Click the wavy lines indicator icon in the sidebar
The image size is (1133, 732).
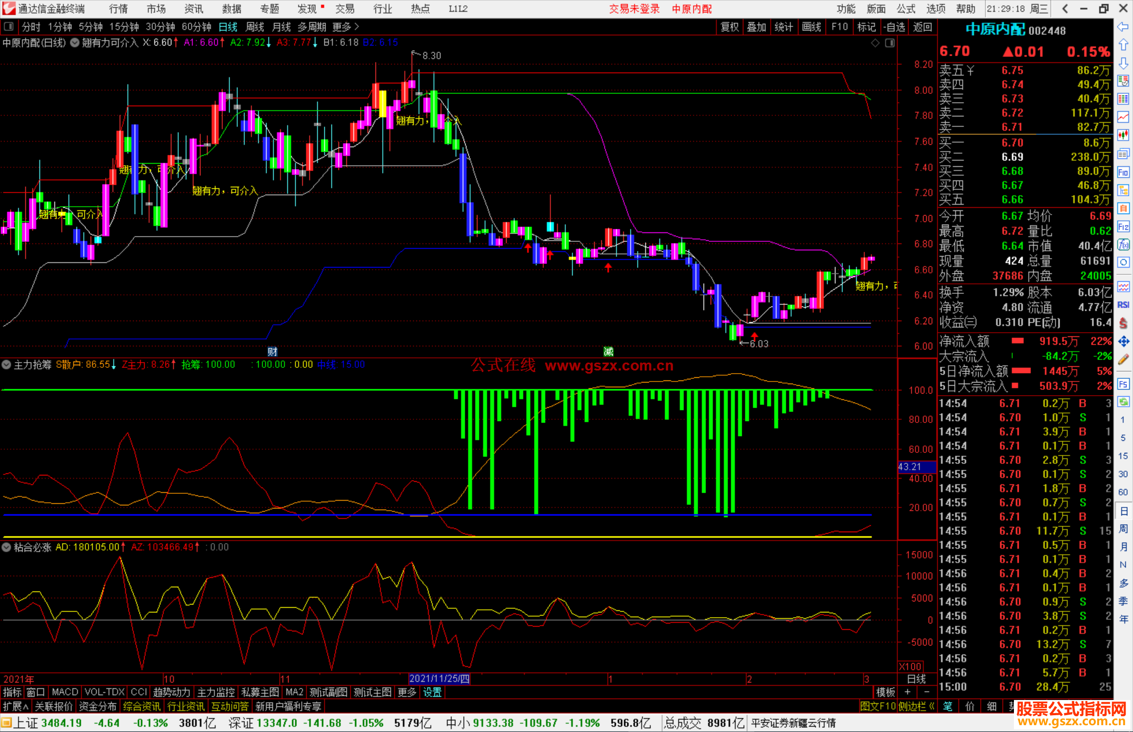[x=1123, y=287]
